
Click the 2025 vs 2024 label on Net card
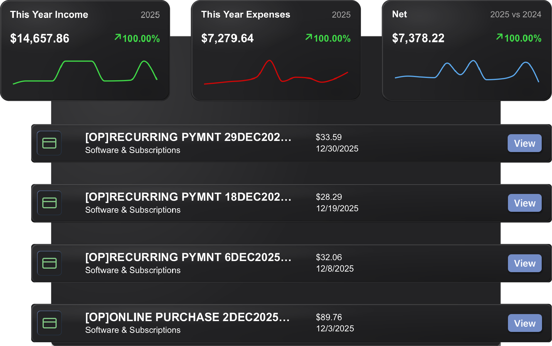pos(516,14)
